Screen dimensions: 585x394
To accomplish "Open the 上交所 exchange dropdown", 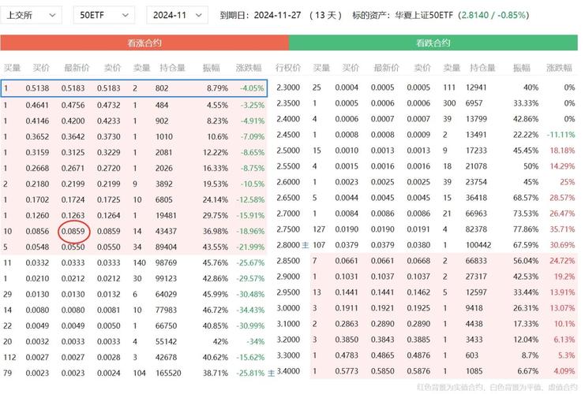I will tap(31, 15).
